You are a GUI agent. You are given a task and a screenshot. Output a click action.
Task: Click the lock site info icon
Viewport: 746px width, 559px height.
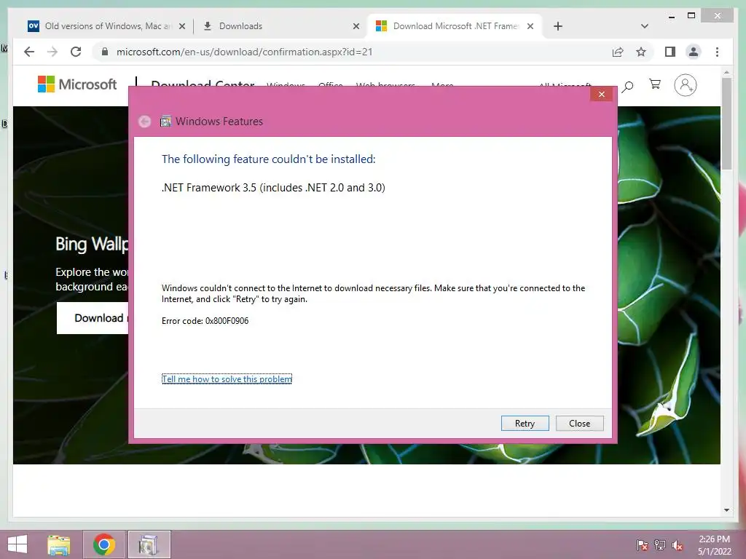(x=105, y=52)
